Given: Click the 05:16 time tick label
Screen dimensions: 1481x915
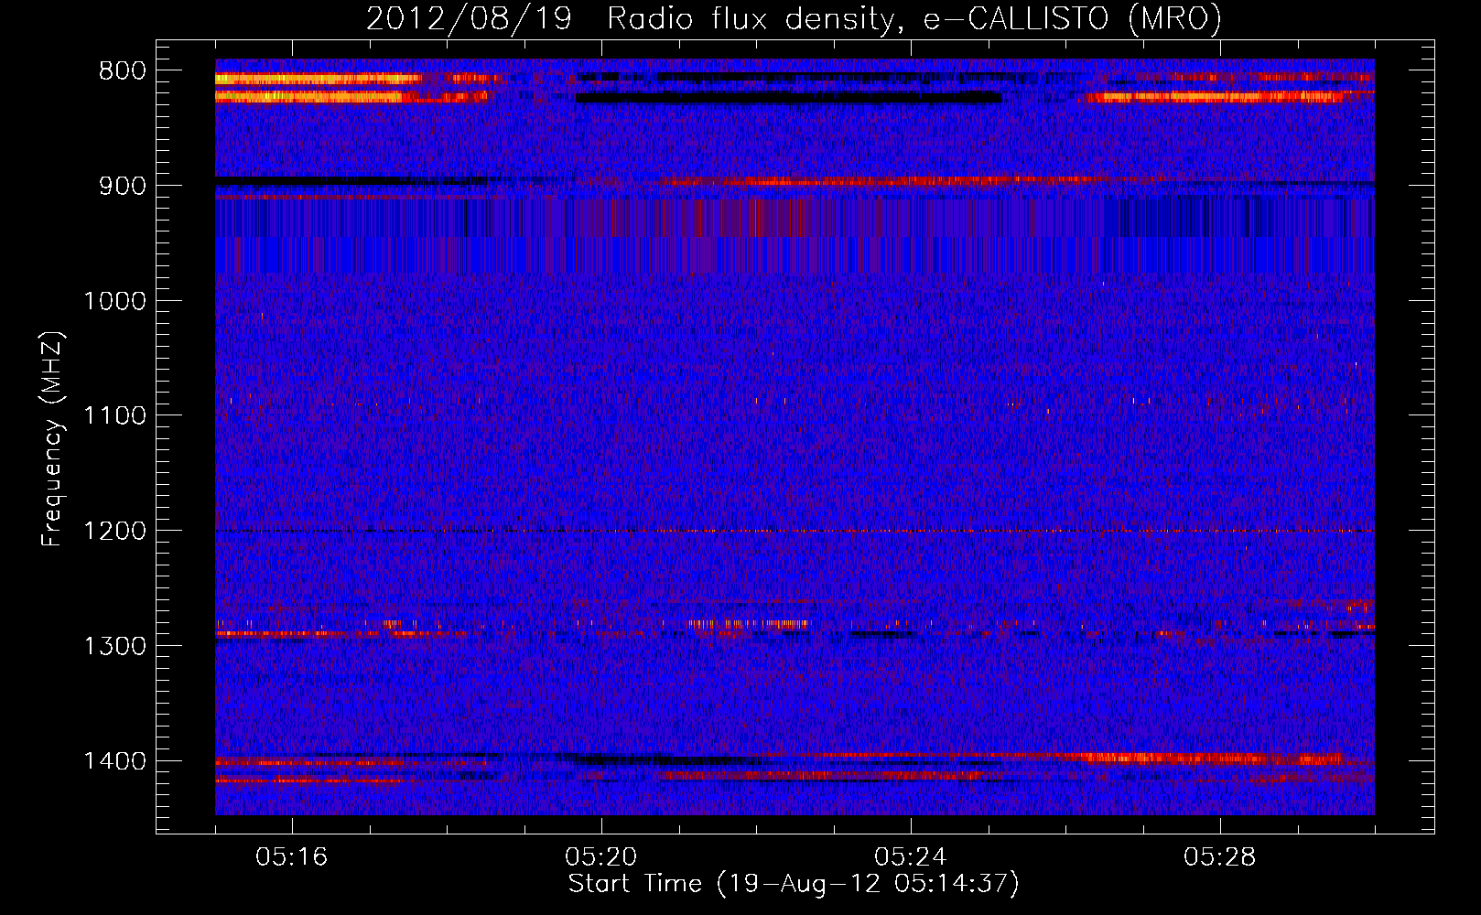Looking at the screenshot, I should [x=292, y=857].
